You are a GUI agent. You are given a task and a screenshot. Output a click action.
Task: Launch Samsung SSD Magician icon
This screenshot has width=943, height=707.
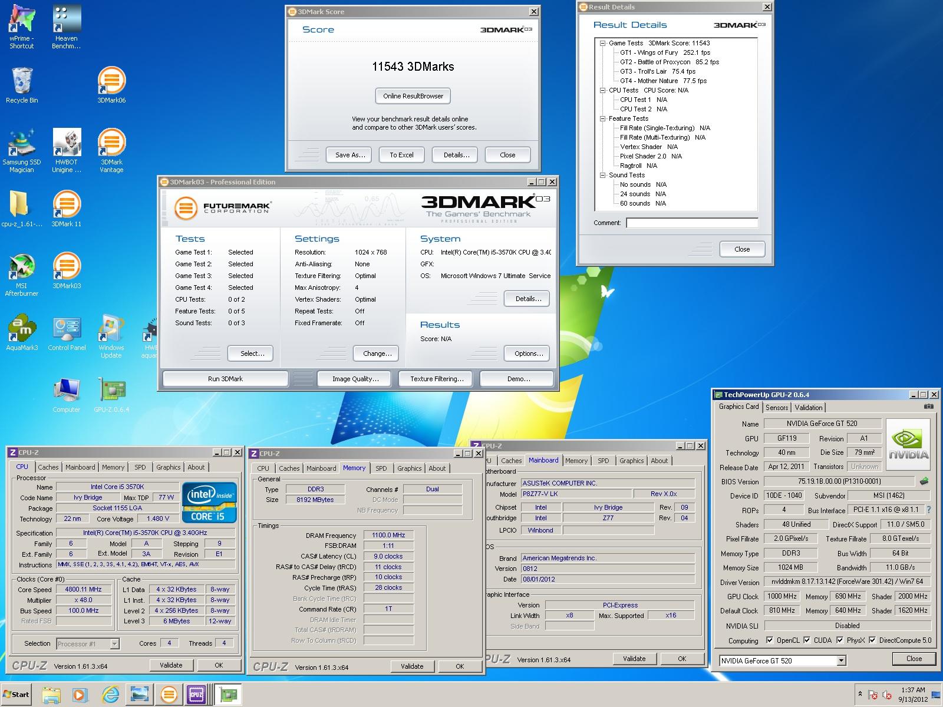[21, 150]
